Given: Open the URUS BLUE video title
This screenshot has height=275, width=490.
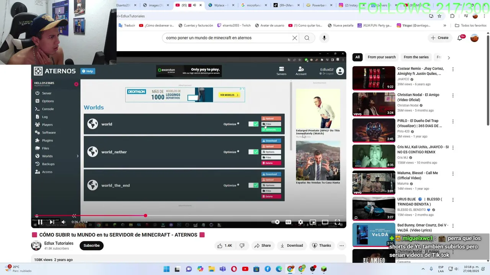Looking at the screenshot, I should (x=420, y=202).
